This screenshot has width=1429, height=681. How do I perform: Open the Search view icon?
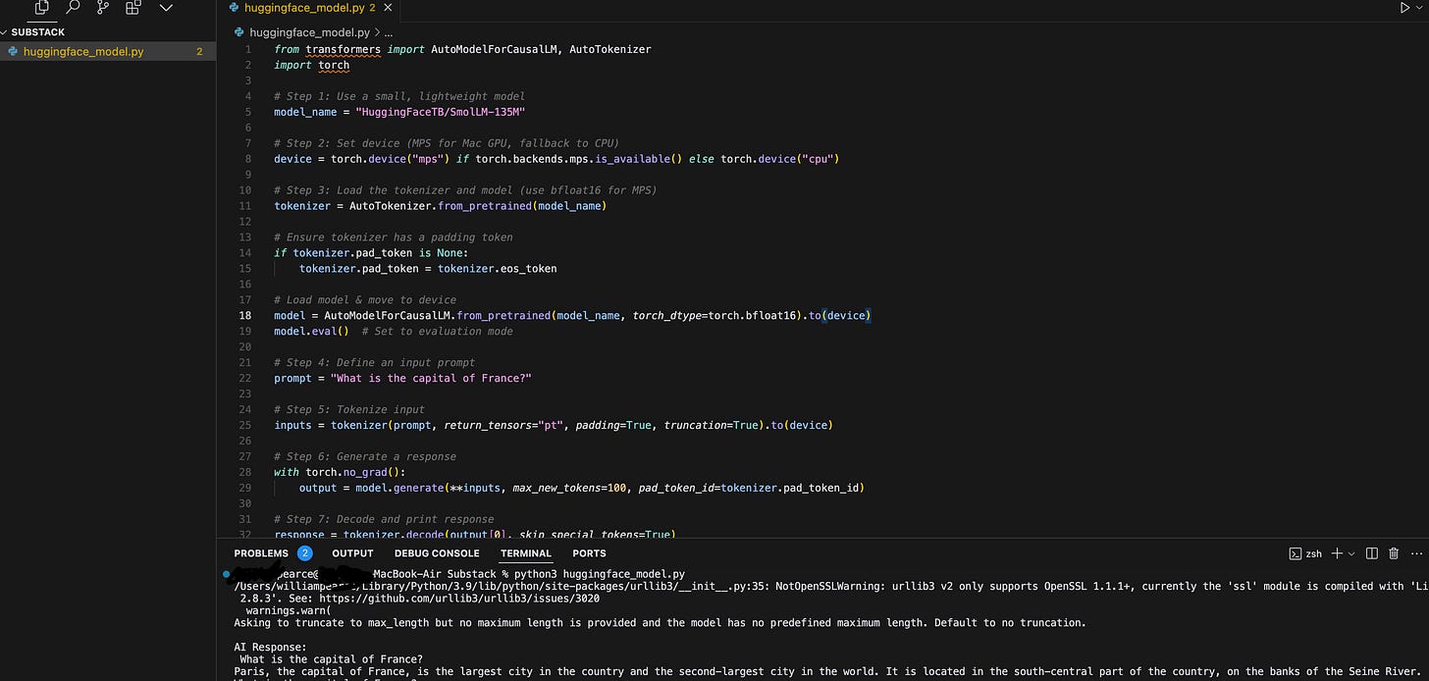coord(73,8)
